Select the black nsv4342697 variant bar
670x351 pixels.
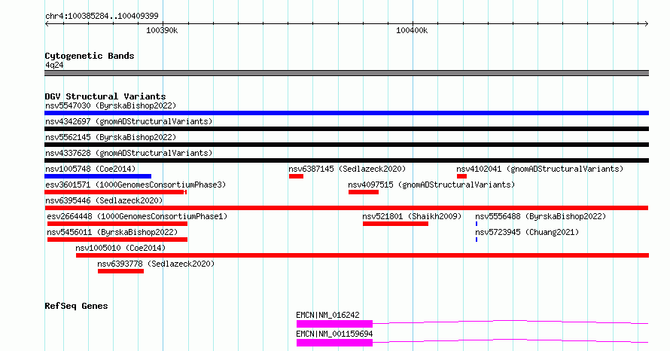[x=346, y=129]
